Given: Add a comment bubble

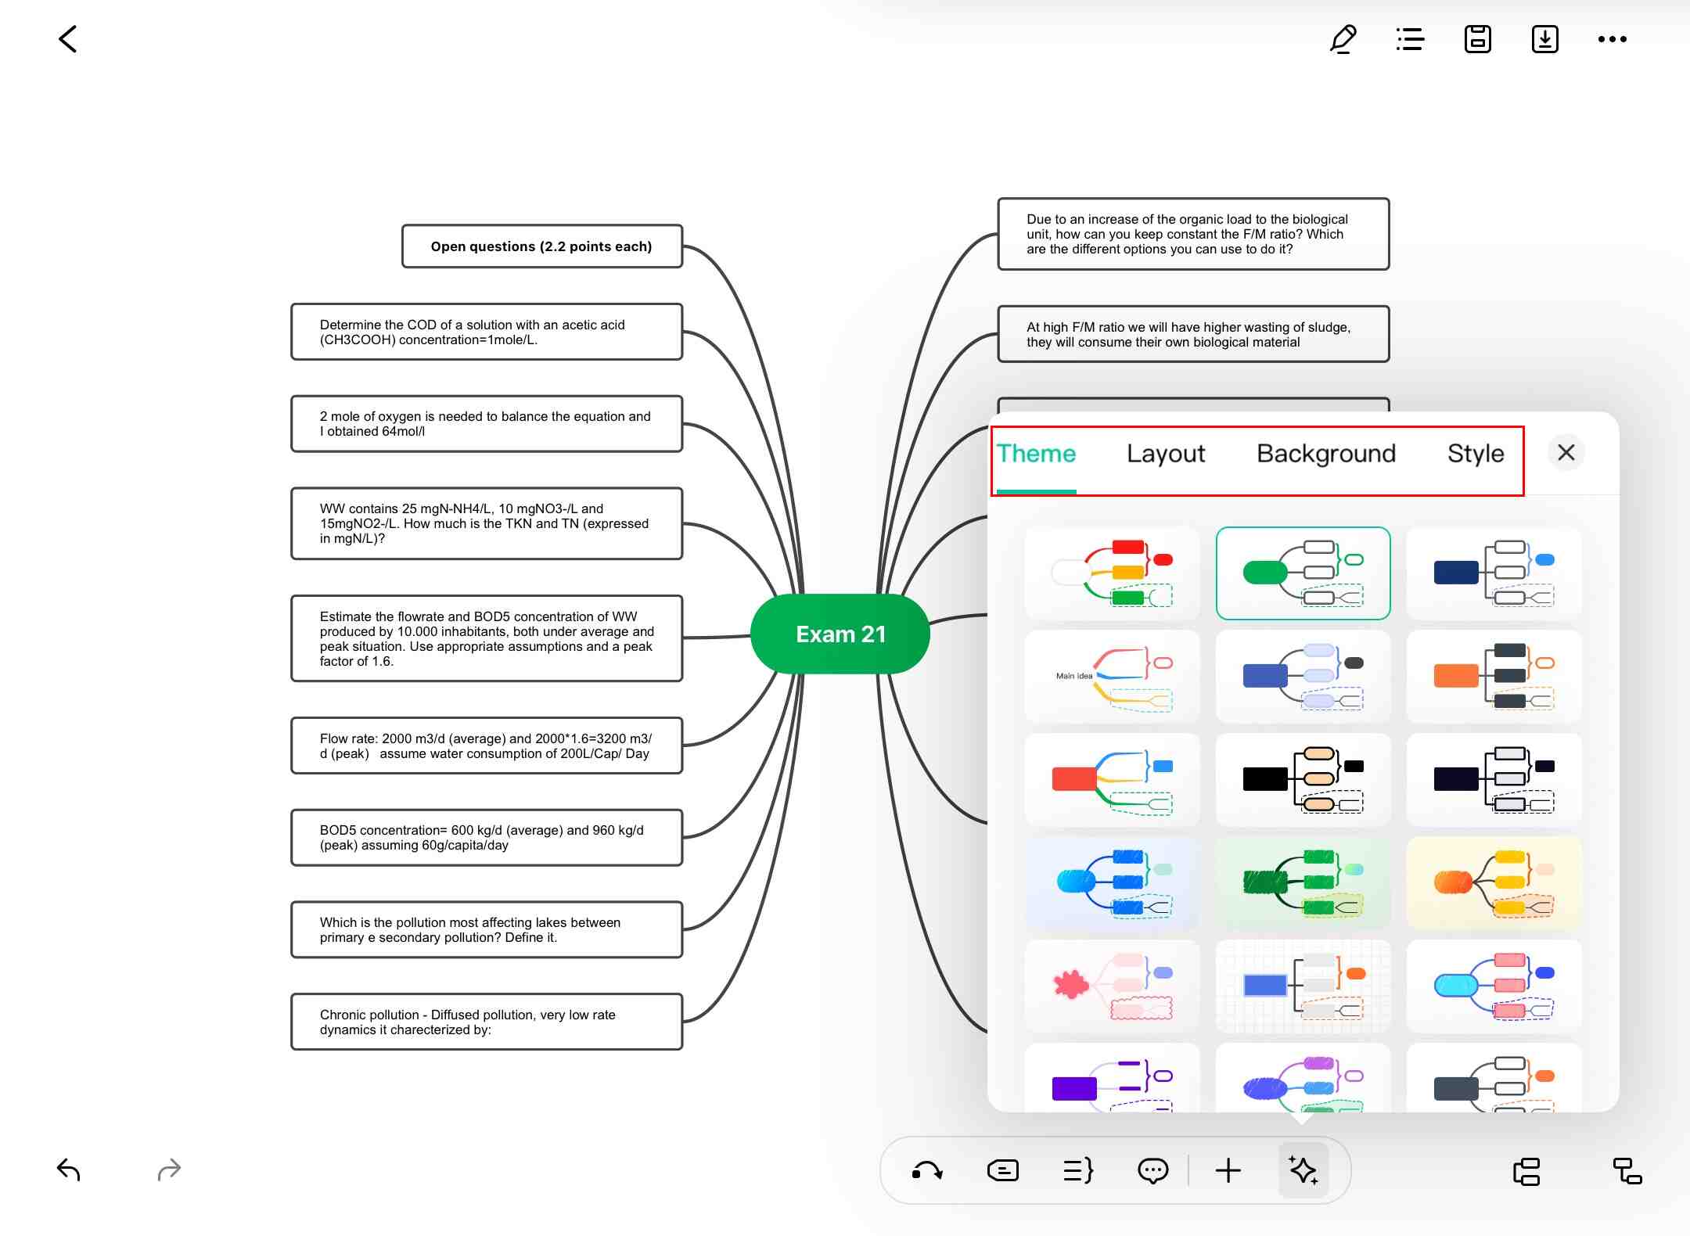Looking at the screenshot, I should [x=1152, y=1171].
